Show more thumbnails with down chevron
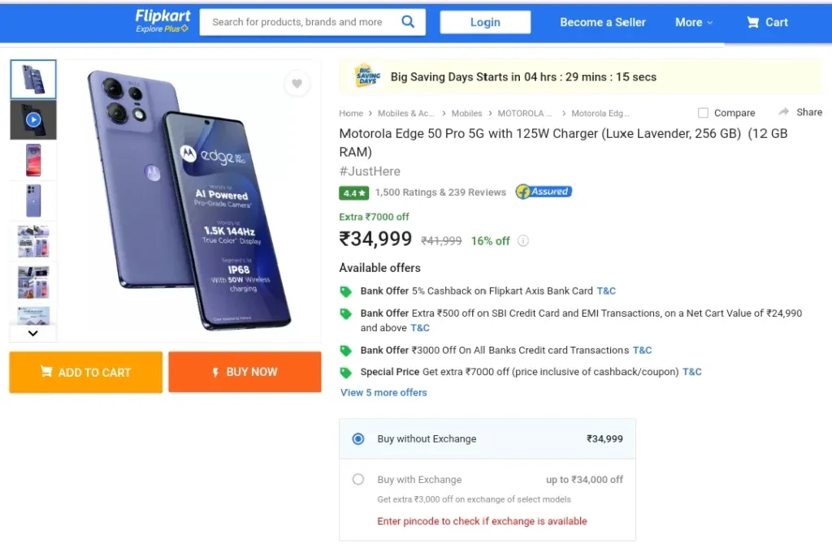Image resolution: width=832 pixels, height=557 pixels. coord(32,333)
